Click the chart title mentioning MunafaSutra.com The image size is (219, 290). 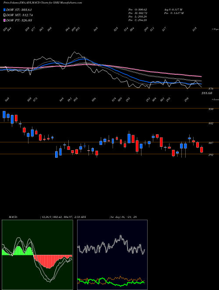(43, 3)
